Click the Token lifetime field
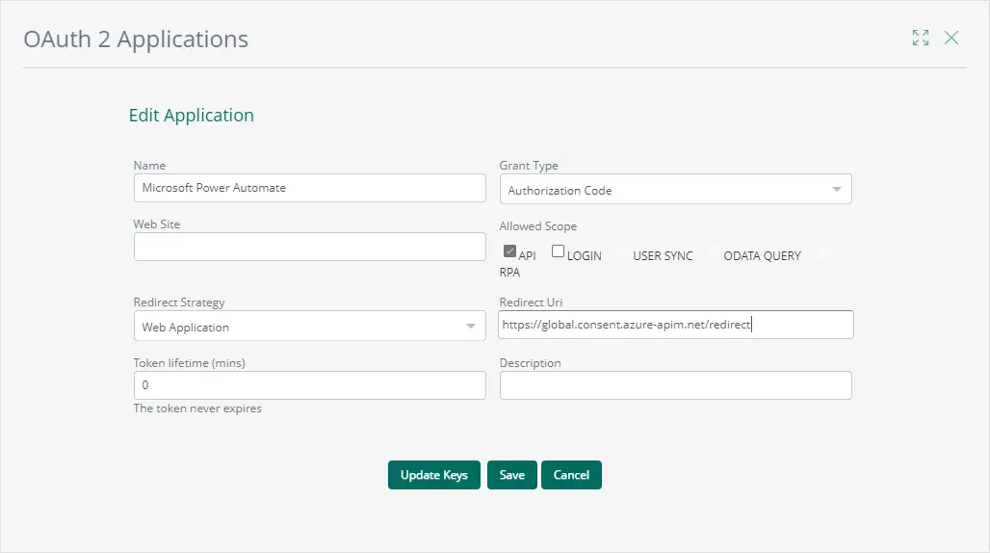The image size is (990, 553). click(x=309, y=385)
